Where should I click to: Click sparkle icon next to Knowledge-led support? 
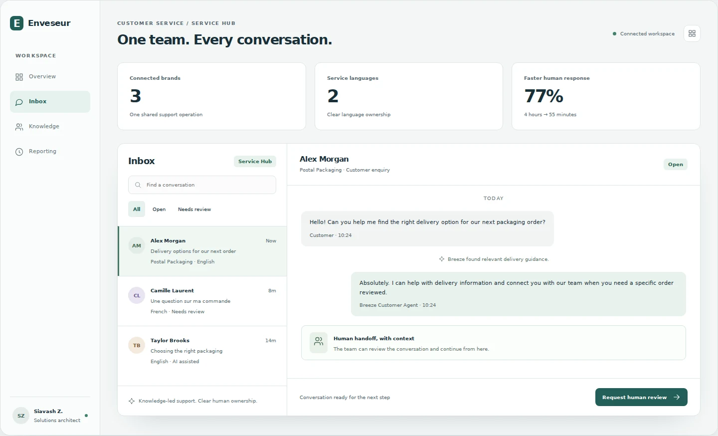coord(132,401)
